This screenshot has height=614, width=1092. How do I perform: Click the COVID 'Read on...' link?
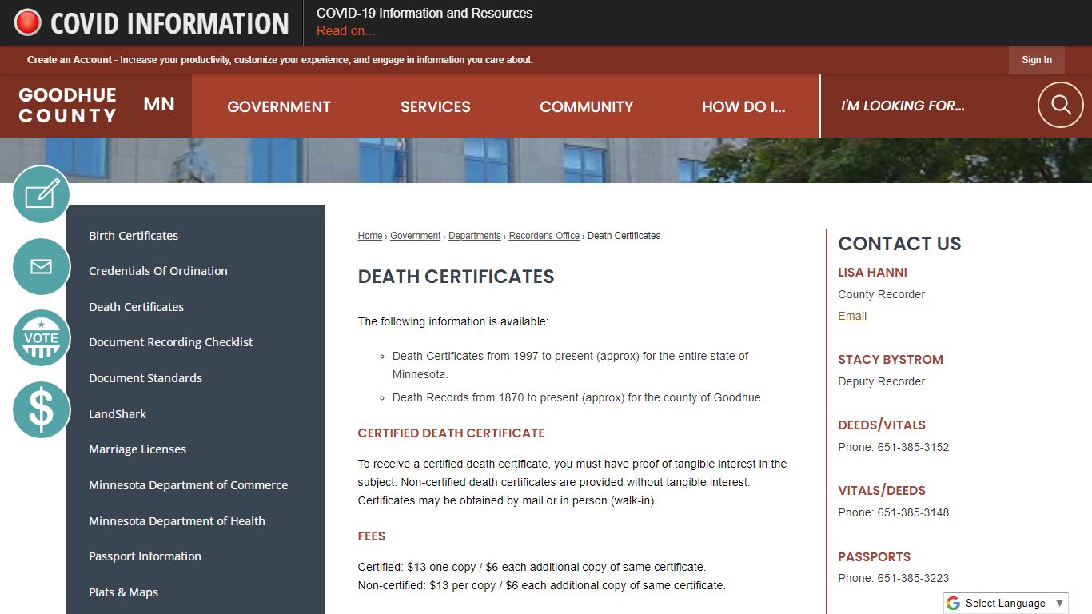[345, 31]
